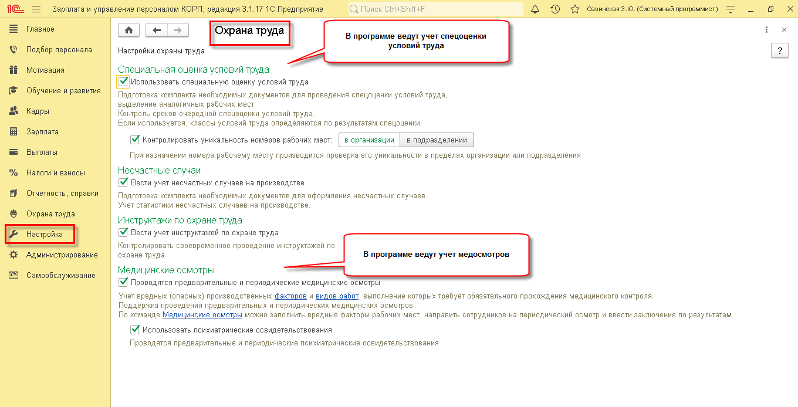798x407 pixels.
Task: Toggle Использовать психиатрические освидетельствования
Action: [135, 330]
